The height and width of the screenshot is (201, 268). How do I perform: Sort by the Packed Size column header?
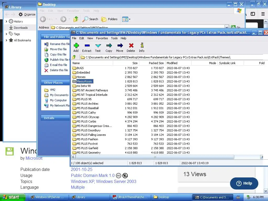click(153, 63)
